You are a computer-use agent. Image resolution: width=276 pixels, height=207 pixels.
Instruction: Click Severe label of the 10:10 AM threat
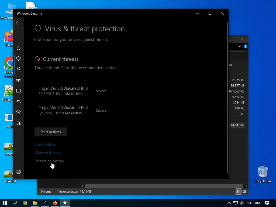(101, 110)
